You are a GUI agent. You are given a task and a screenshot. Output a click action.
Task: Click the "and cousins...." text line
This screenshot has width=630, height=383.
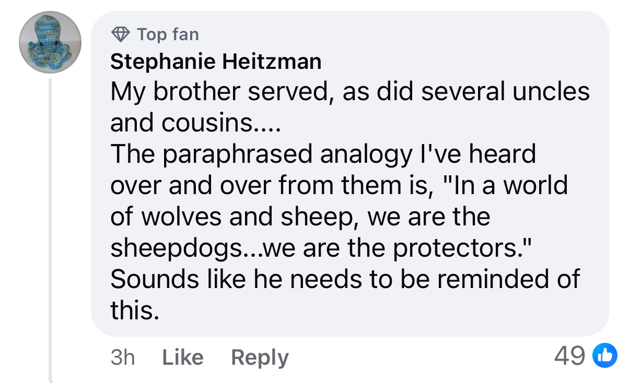coord(195,123)
